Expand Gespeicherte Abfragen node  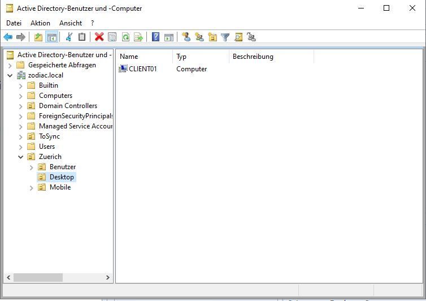[x=10, y=66]
